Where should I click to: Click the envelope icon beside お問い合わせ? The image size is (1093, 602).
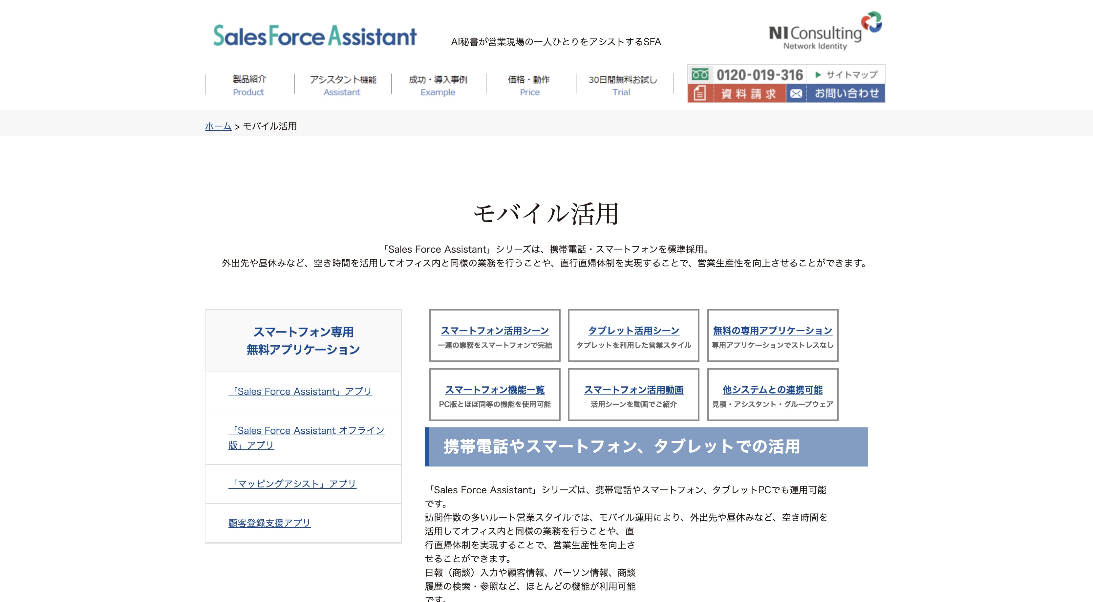coord(796,93)
